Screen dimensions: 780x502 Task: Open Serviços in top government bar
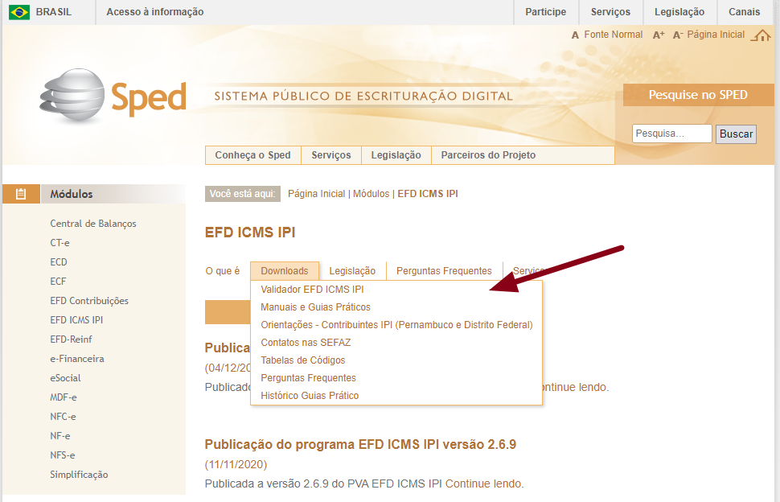[610, 12]
